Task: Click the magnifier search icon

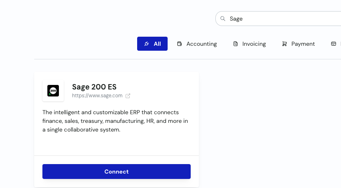Action: pos(223,19)
